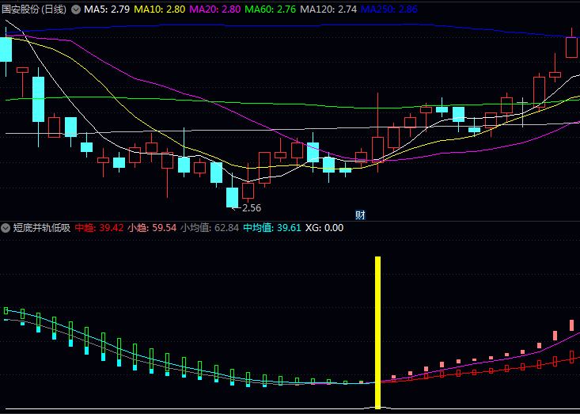This screenshot has height=414, width=580.
Task: Click the 小趋 value label
Action: pyautogui.click(x=152, y=228)
